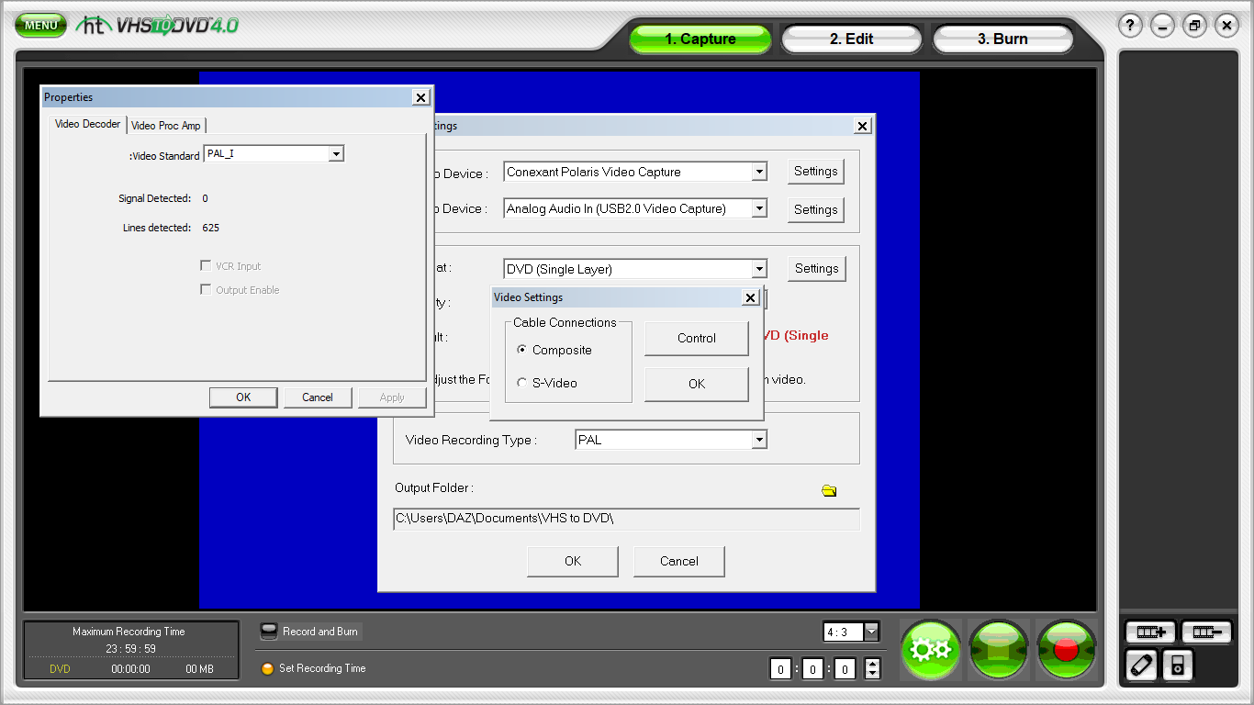Screen dimensions: 1254x705
Task: Click the VHS to DVD 4.0 logo
Action: pyautogui.click(x=159, y=26)
